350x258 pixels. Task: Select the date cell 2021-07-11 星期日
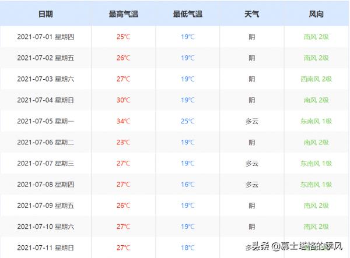pyautogui.click(x=45, y=248)
